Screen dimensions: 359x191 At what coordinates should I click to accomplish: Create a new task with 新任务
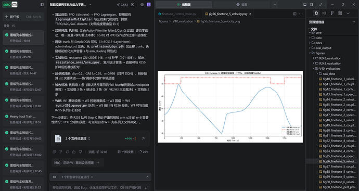[23, 17]
